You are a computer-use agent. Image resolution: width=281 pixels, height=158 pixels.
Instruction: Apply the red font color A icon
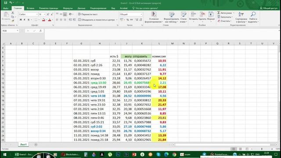coord(50,20)
